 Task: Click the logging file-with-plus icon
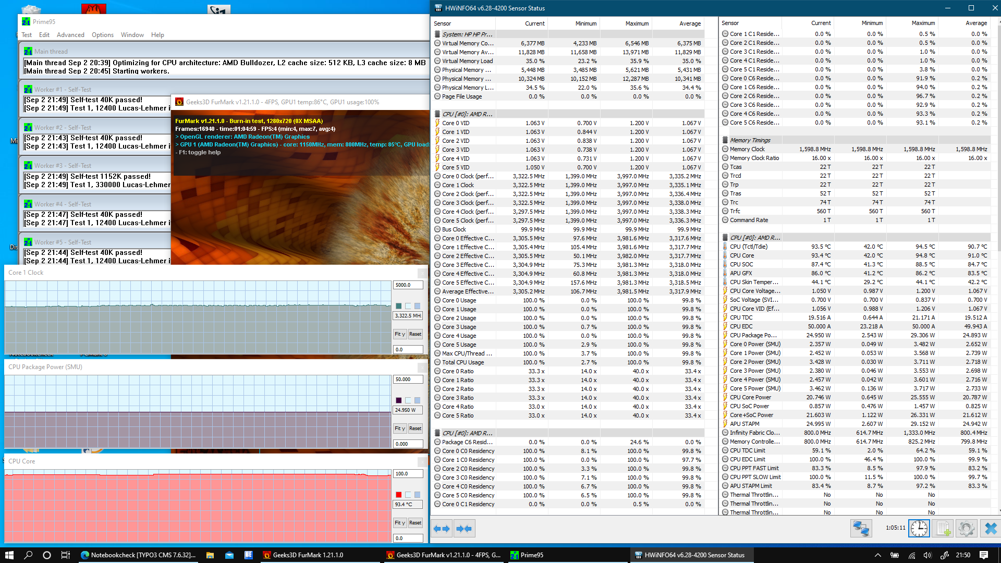[943, 529]
